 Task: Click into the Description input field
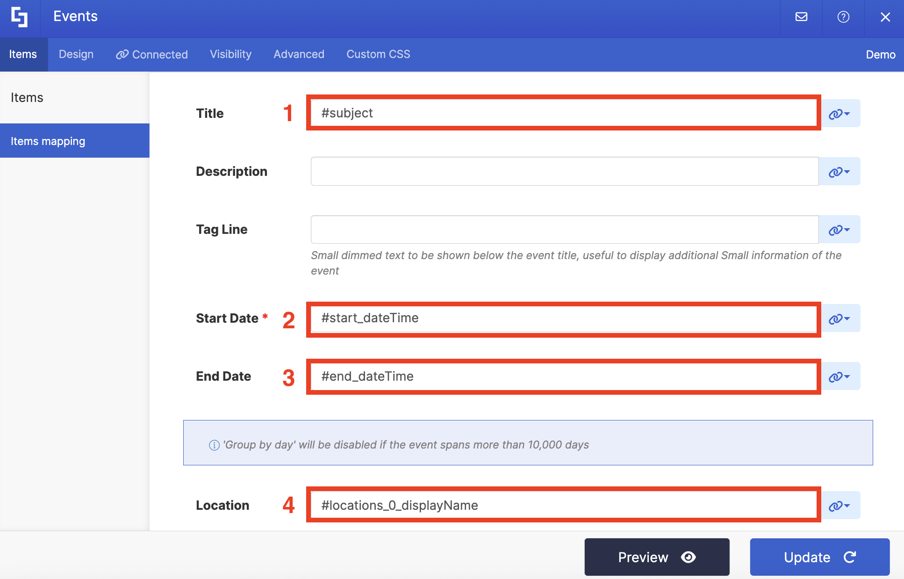click(564, 172)
